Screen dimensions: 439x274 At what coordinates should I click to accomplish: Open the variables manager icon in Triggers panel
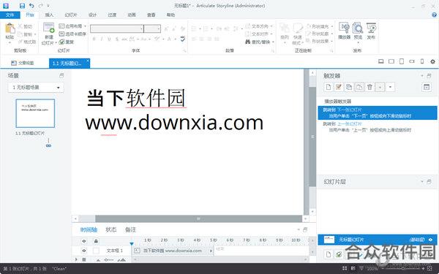point(427,87)
